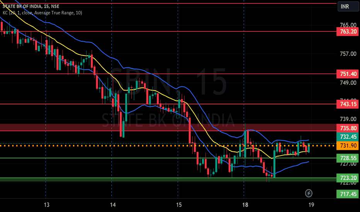Click date 13 on the time axis
360x212 pixels.
(x=46, y=205)
